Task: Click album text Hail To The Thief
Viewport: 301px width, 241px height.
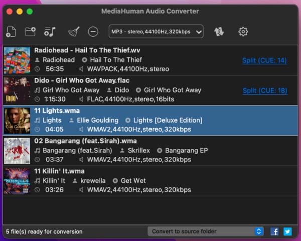Action: [x=116, y=60]
